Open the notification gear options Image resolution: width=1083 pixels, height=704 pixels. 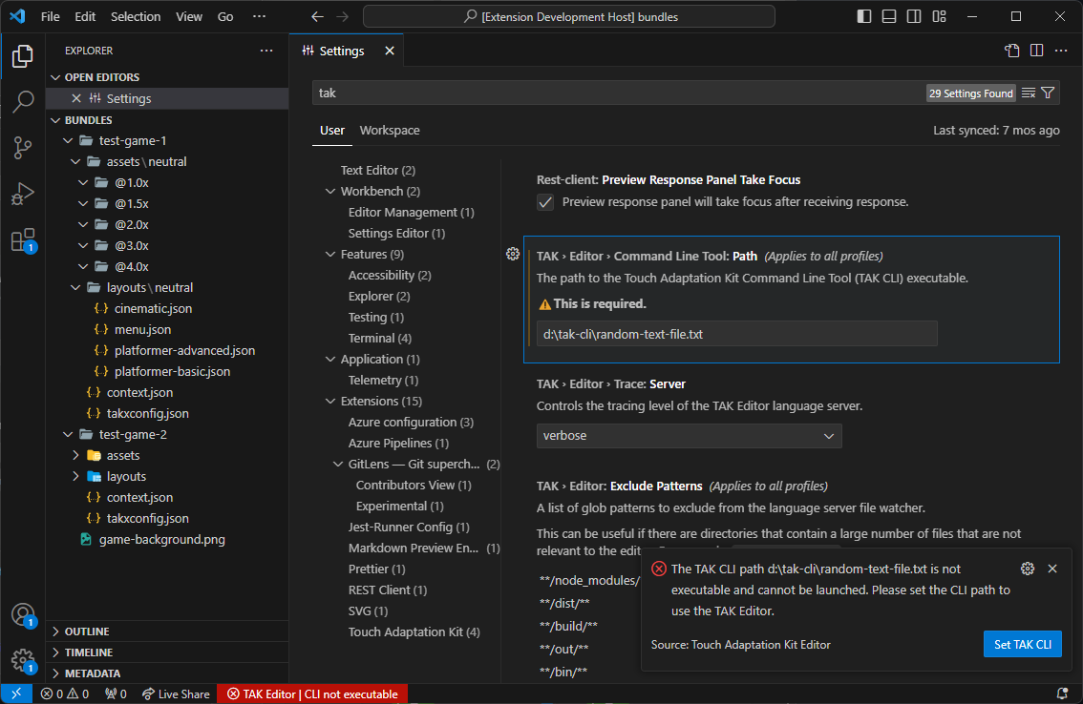(1028, 569)
